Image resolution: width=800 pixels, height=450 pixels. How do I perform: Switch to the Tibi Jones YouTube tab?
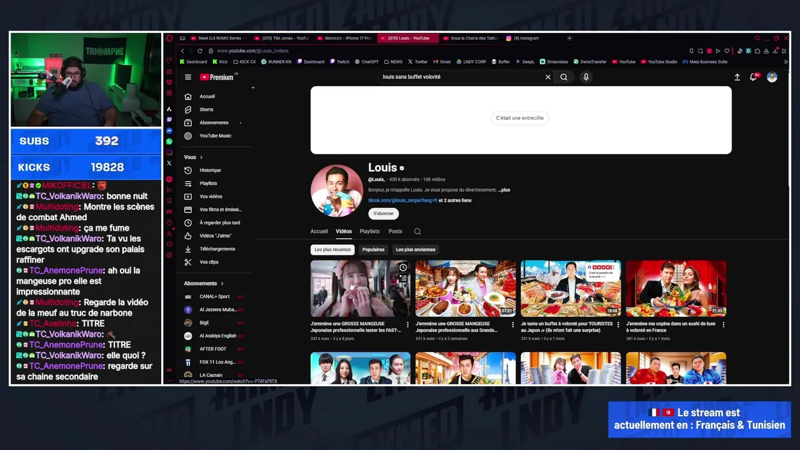point(281,38)
